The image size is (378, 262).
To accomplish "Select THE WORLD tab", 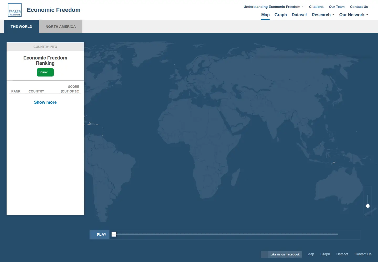I will 21,26.
